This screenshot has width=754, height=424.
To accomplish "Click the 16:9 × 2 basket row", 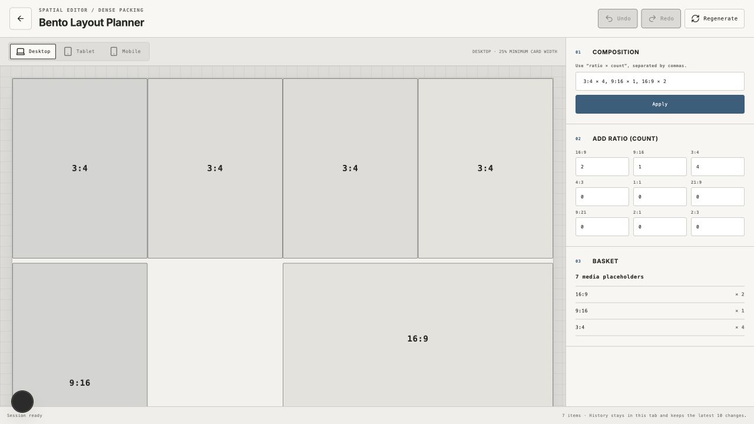I will click(x=660, y=294).
